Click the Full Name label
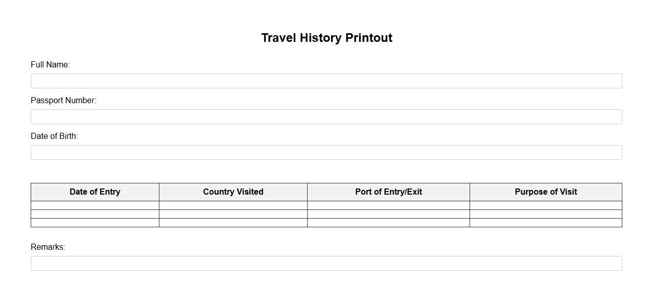The height and width of the screenshot is (307, 653). pos(50,65)
